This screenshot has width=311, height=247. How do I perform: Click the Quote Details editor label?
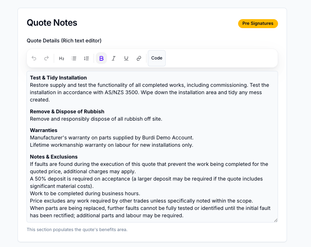pos(64,40)
